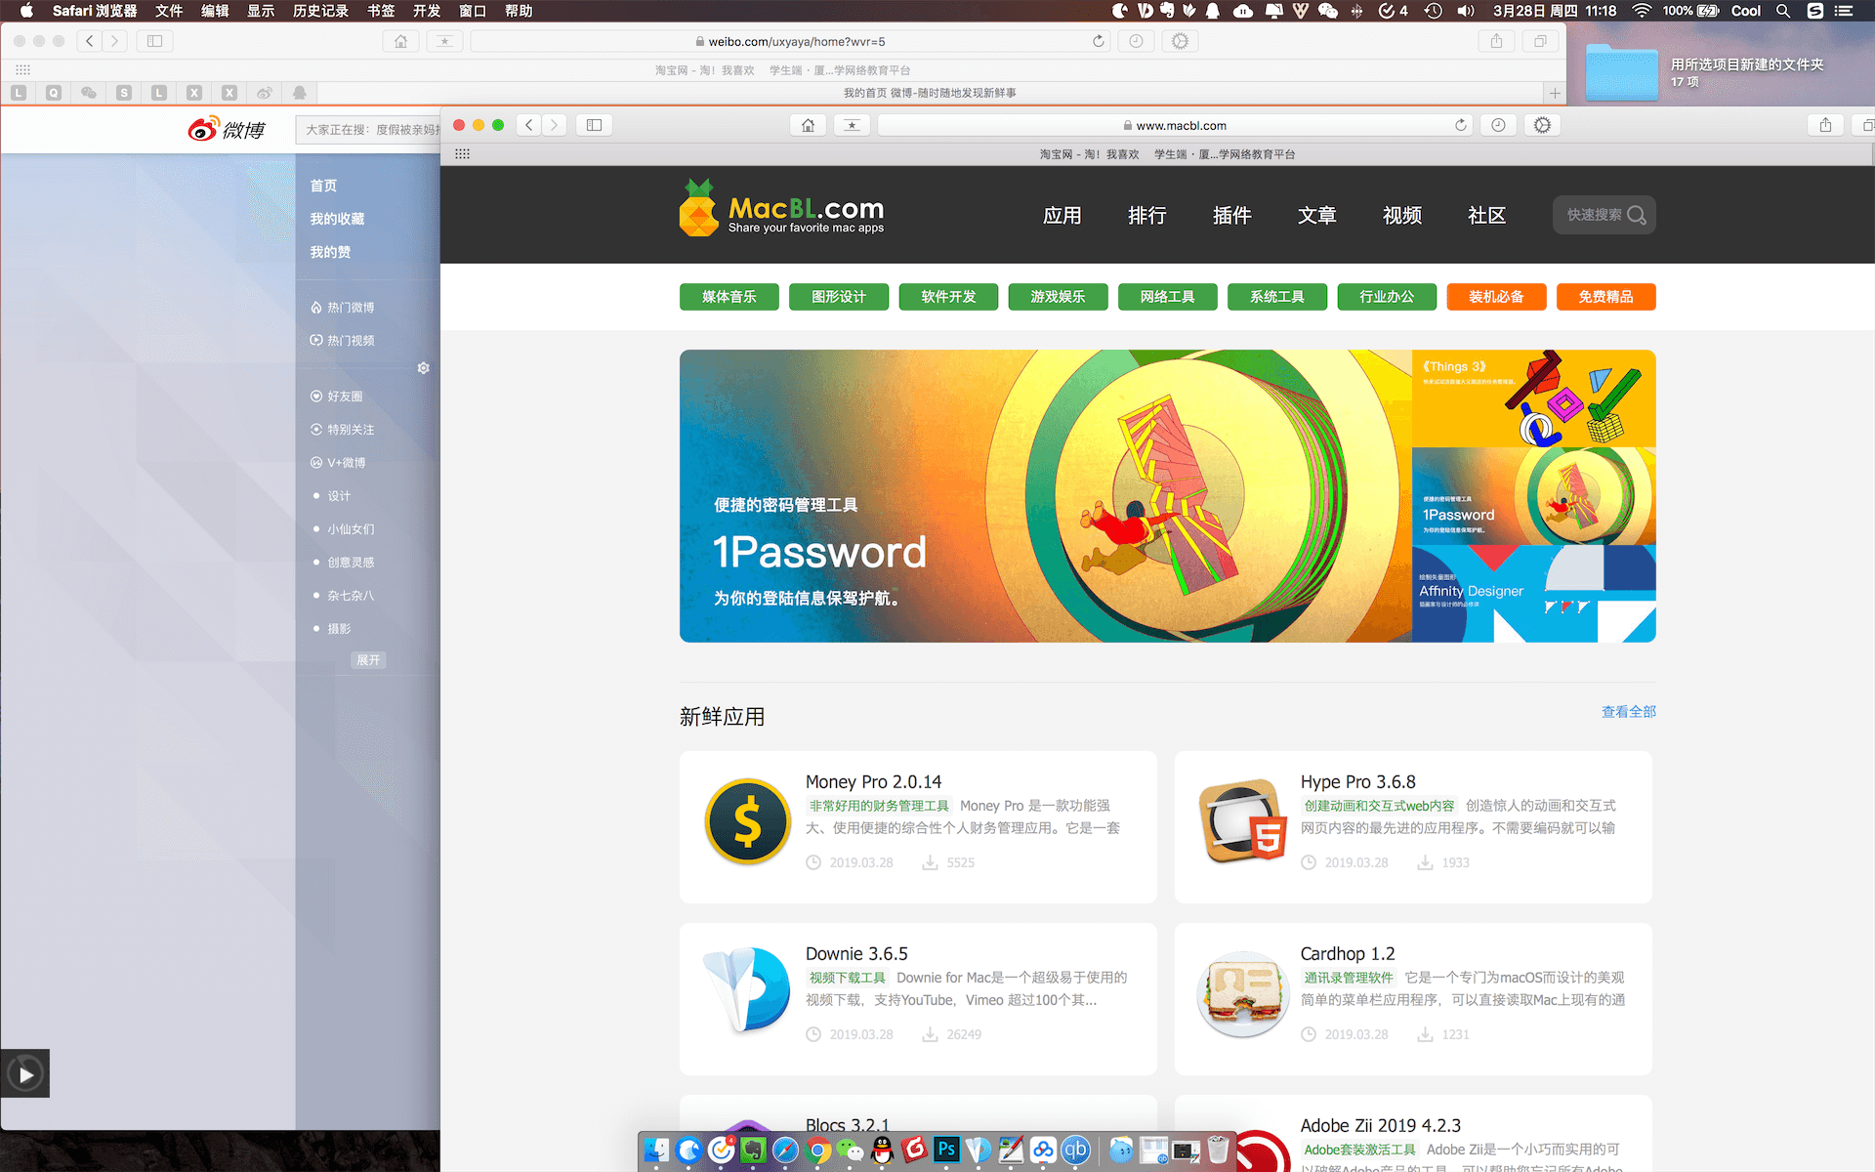Open the gear button in macbl.com window toolbar
Viewport: 1875px width, 1172px height.
click(x=1543, y=125)
